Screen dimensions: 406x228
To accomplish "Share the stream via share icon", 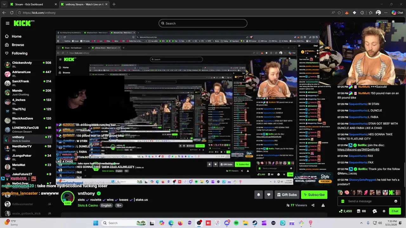I will (313, 205).
